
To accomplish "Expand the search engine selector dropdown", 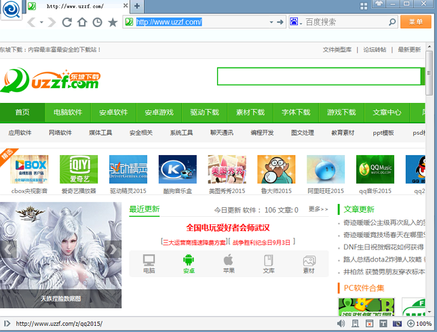I will [301, 24].
